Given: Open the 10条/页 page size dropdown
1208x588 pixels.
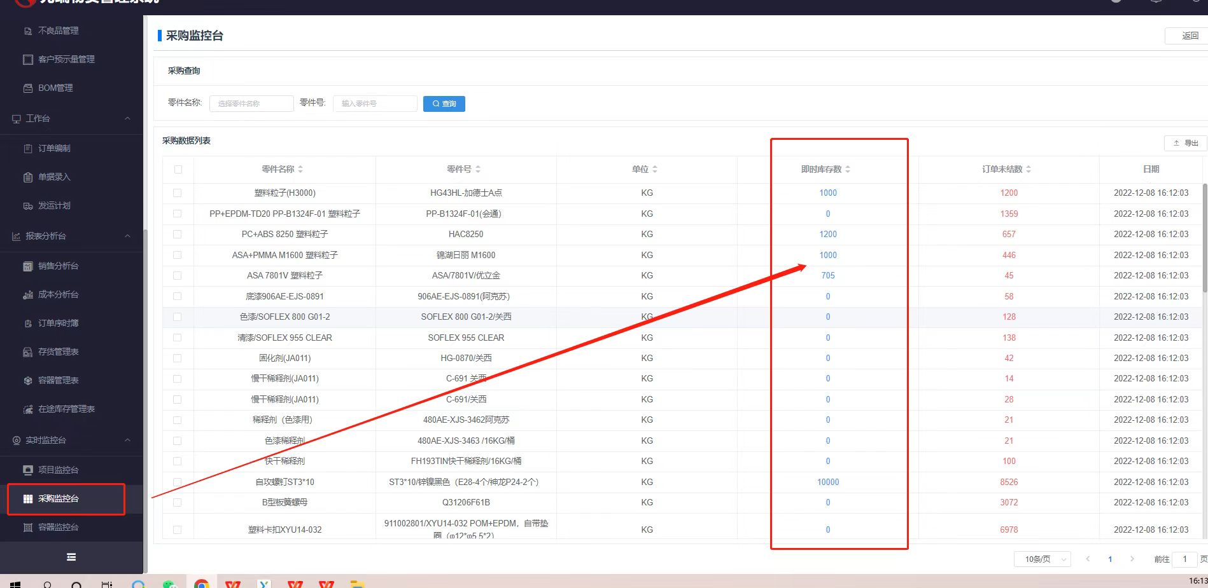Looking at the screenshot, I should [1042, 559].
